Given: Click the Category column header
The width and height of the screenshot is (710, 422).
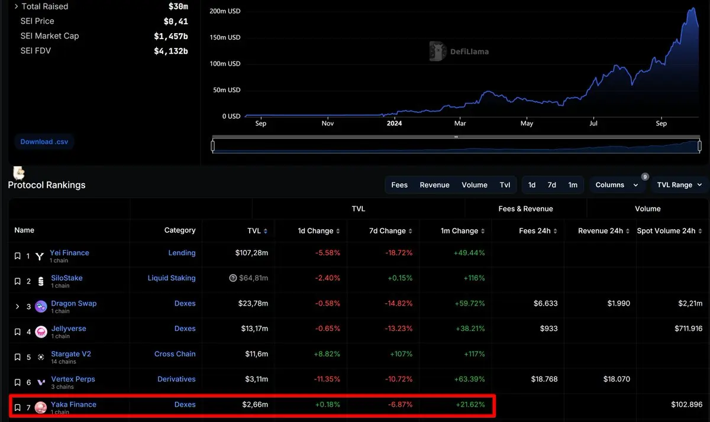Looking at the screenshot, I should pyautogui.click(x=180, y=231).
